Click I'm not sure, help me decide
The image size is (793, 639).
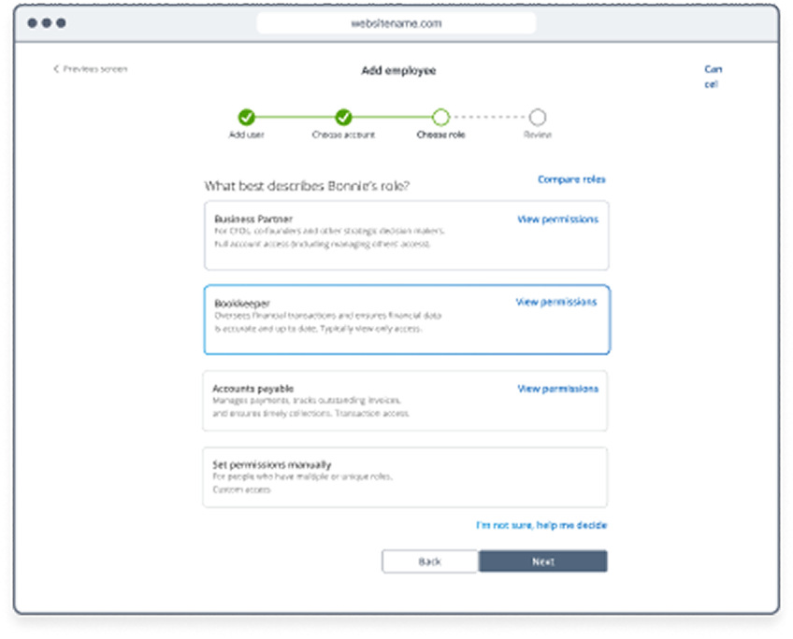(541, 525)
